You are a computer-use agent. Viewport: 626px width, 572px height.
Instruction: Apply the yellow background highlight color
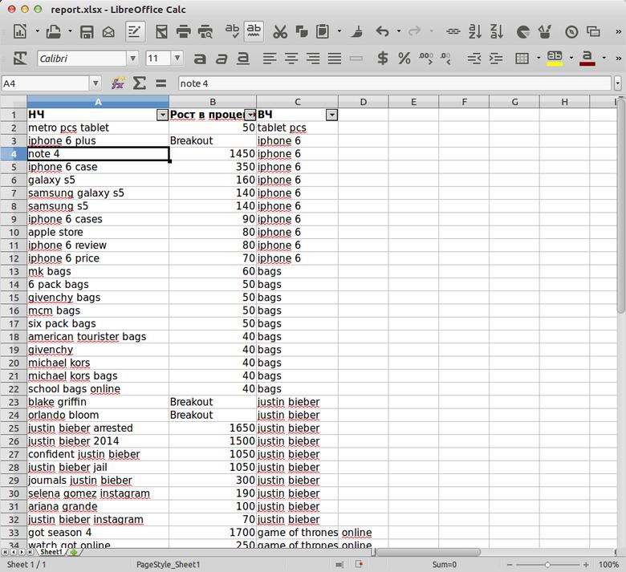[x=555, y=59]
